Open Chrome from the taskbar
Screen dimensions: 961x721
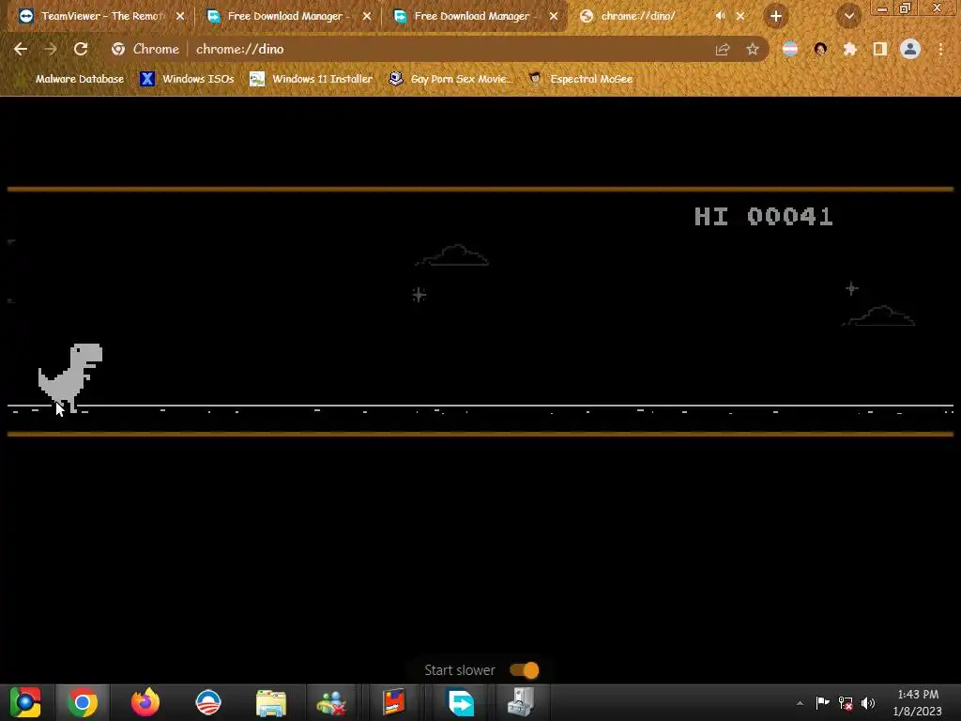83,702
